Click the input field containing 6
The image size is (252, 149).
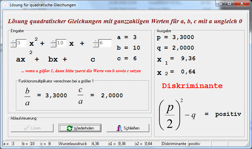pos(105,43)
